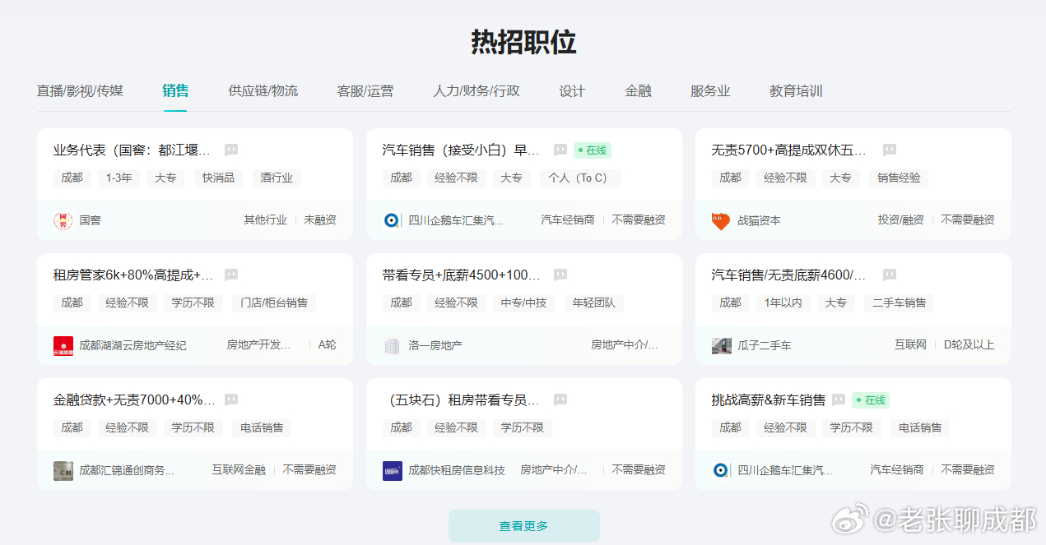Screen dimensions: 1046x545
Task: Click 洛一房地产 company name
Action: click(x=435, y=345)
